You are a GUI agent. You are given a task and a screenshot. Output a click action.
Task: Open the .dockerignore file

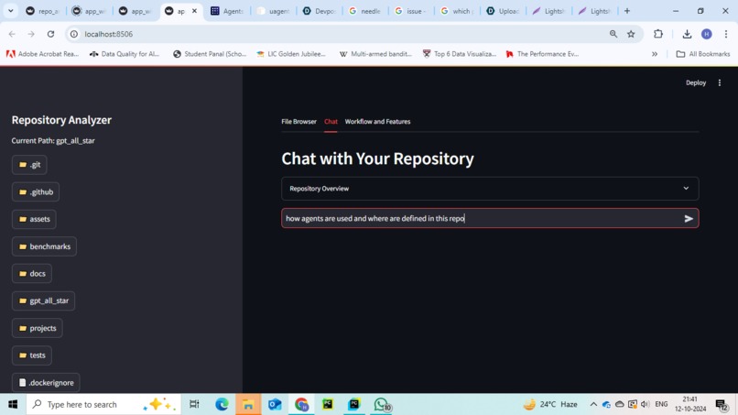(x=46, y=383)
